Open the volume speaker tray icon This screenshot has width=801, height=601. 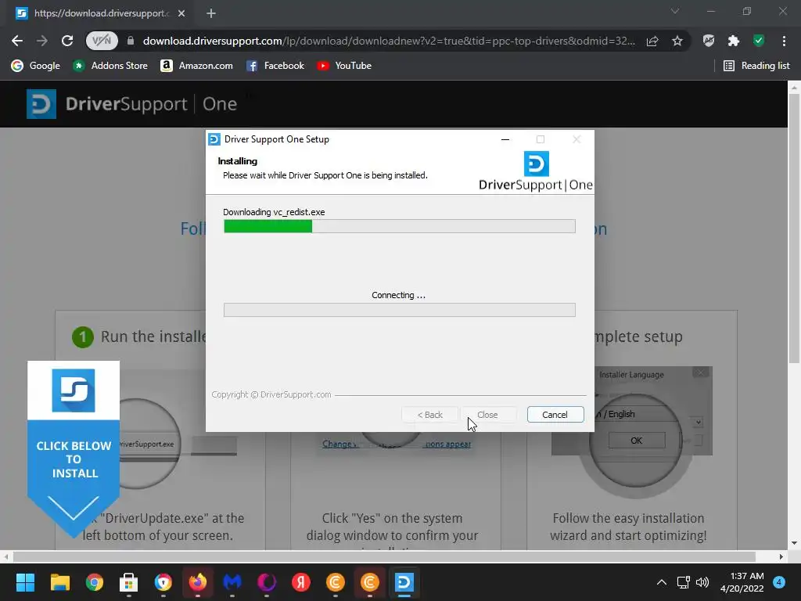coord(703,582)
